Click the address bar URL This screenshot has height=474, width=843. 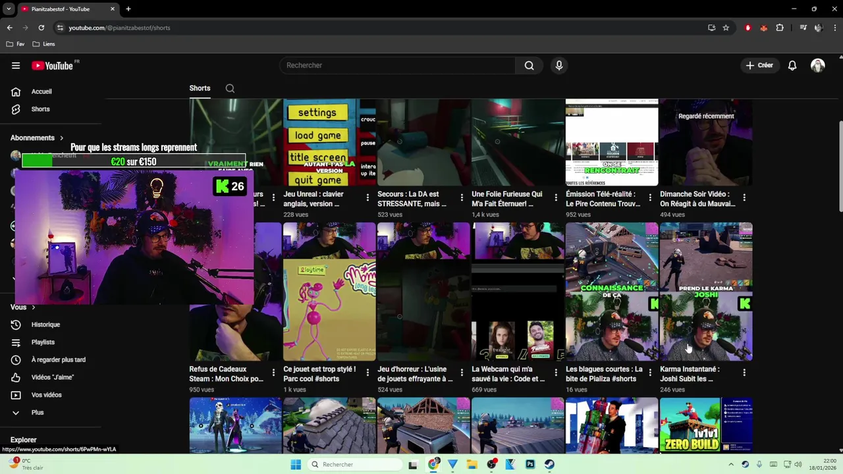pos(119,28)
